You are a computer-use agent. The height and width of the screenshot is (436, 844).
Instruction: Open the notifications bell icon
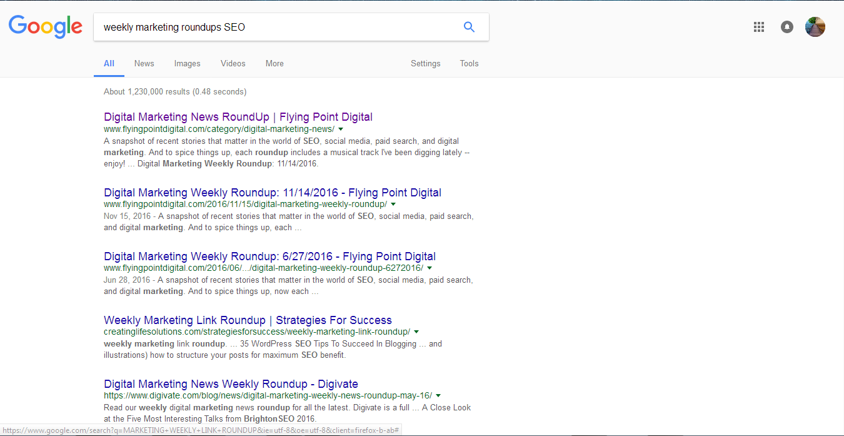pyautogui.click(x=787, y=27)
